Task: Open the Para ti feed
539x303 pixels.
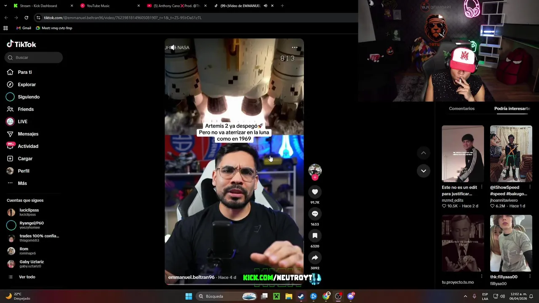Action: (x=24, y=72)
